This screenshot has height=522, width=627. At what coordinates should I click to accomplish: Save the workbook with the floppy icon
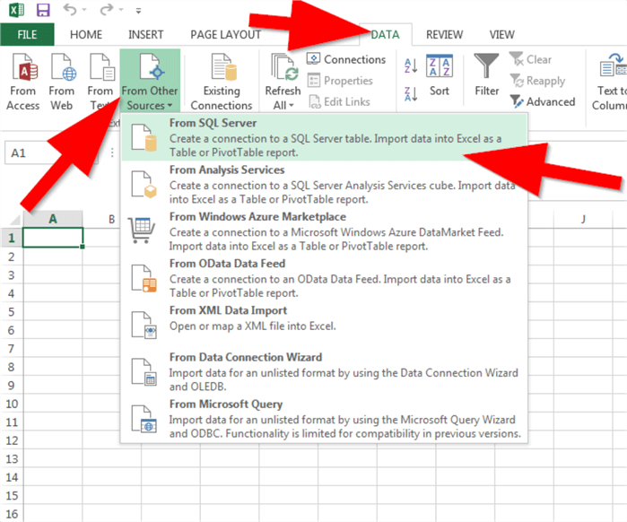pos(43,10)
